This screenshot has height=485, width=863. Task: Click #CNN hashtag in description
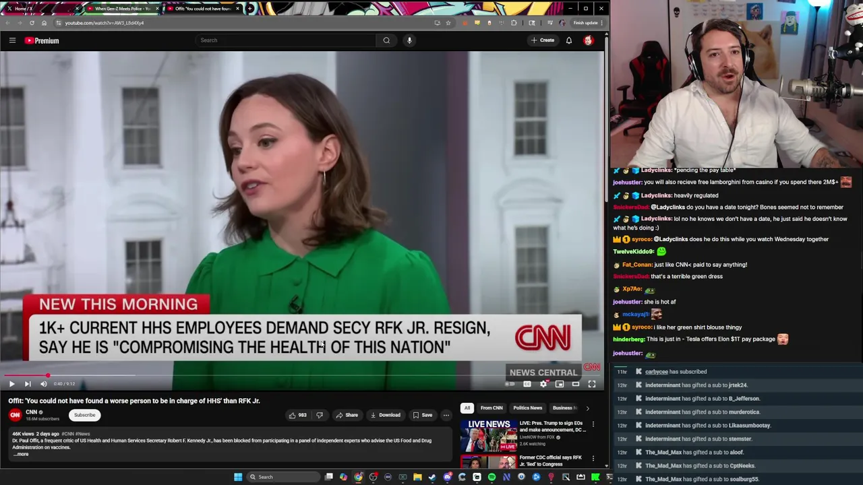(x=68, y=434)
